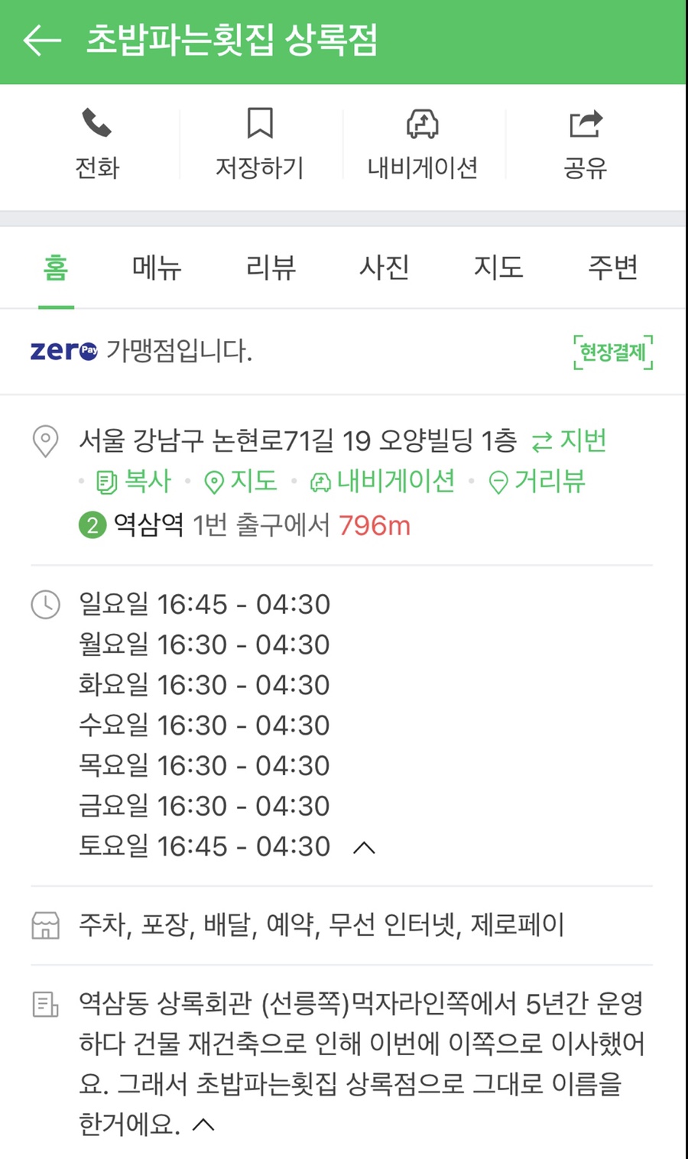688x1159 pixels.
Task: Collapse the business hours list
Action: tap(365, 847)
